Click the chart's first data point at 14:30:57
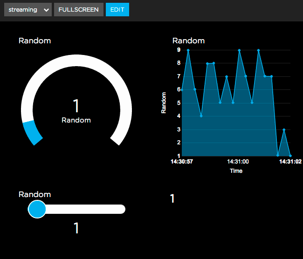 pyautogui.click(x=182, y=89)
